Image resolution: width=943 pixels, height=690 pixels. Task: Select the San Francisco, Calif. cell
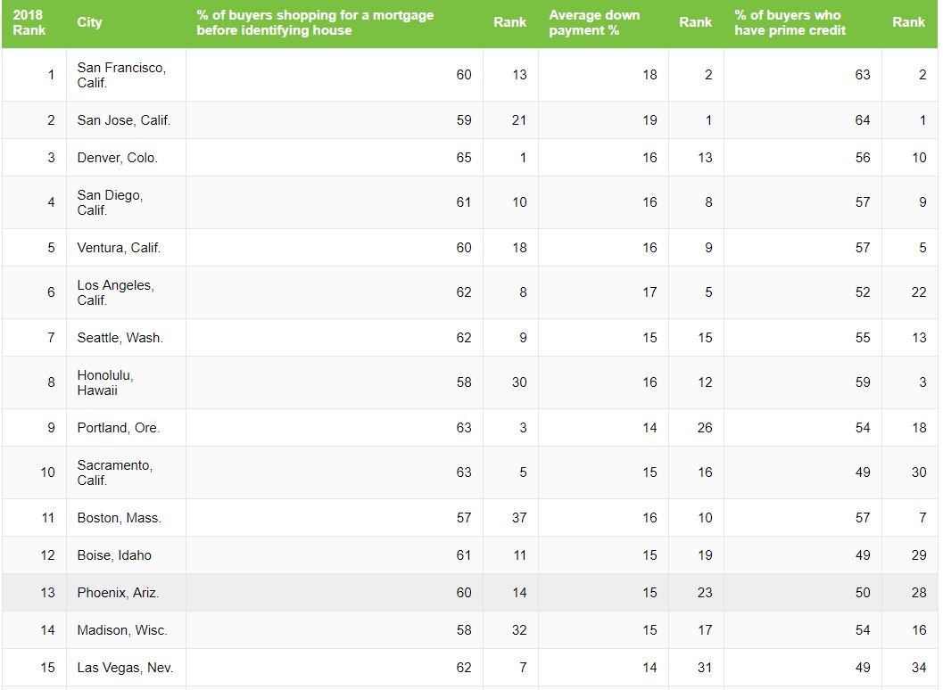tap(126, 75)
